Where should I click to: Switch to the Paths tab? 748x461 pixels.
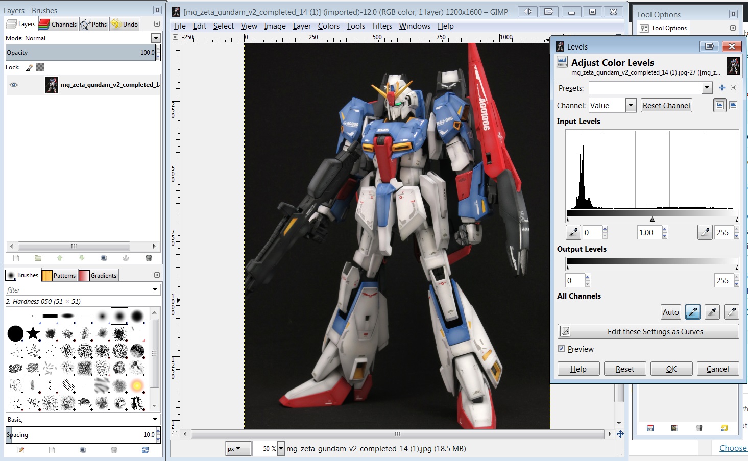point(94,24)
